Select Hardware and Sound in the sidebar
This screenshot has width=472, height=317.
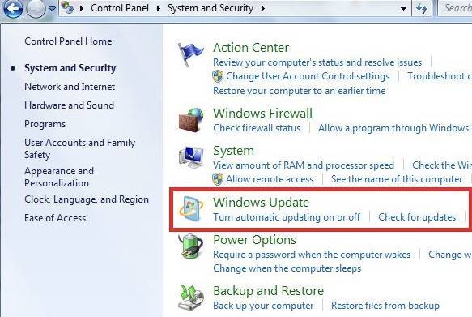tap(70, 105)
